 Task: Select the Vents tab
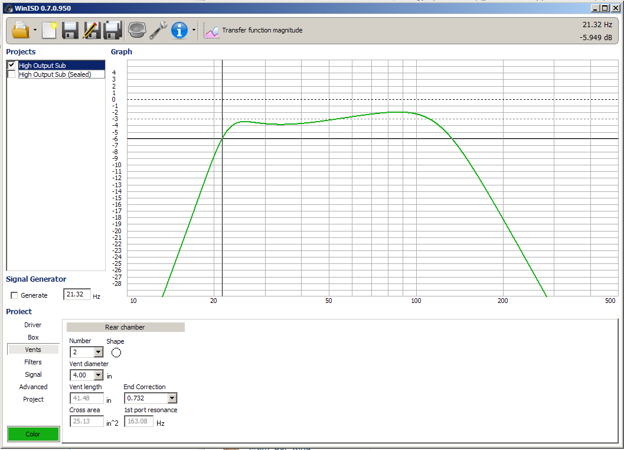pyautogui.click(x=33, y=350)
